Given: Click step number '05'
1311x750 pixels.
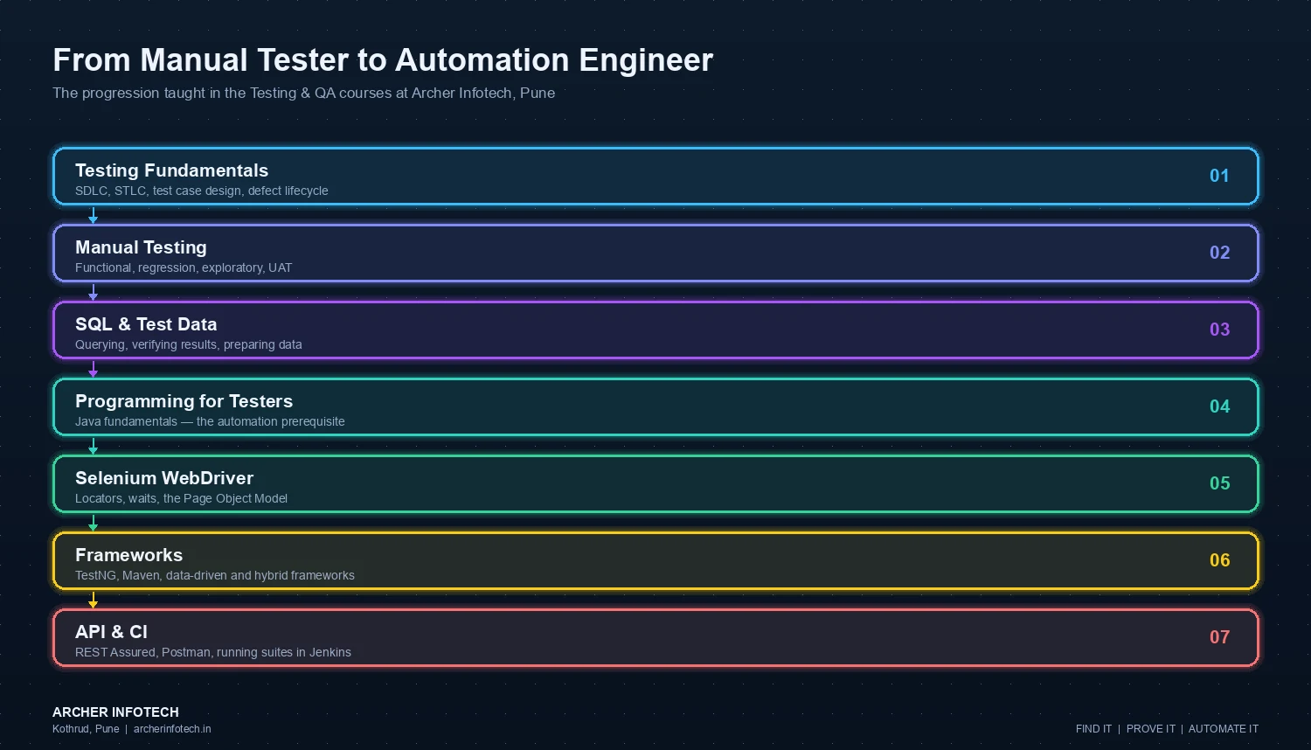Looking at the screenshot, I should coord(1219,483).
